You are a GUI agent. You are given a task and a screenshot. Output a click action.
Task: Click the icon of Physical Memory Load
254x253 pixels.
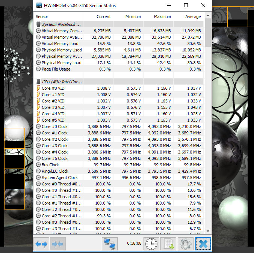[38, 63]
